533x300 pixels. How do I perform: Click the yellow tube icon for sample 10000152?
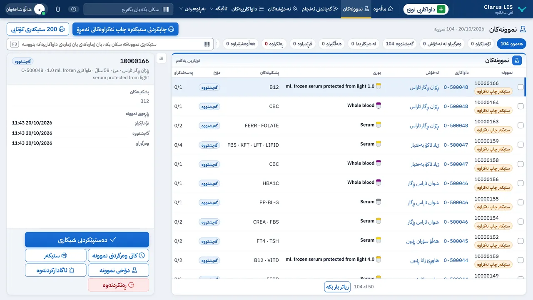(x=379, y=240)
